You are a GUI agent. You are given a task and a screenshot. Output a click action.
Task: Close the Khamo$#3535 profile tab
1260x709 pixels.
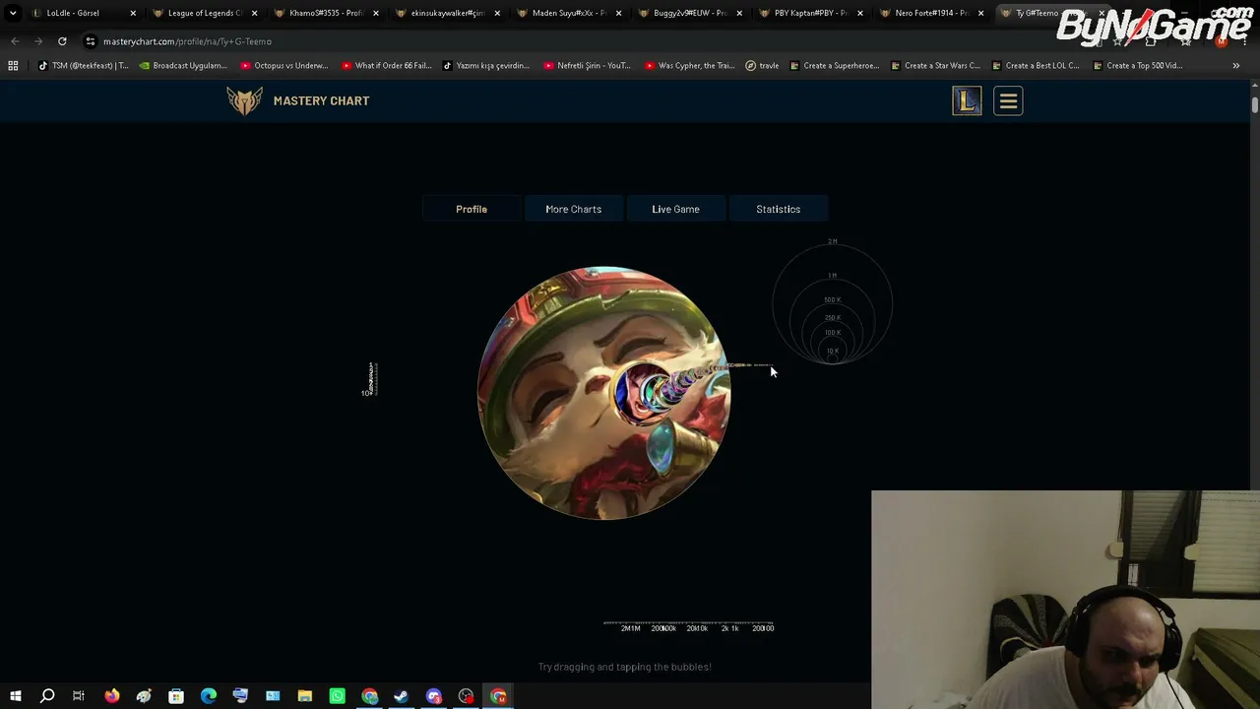pyautogui.click(x=376, y=14)
